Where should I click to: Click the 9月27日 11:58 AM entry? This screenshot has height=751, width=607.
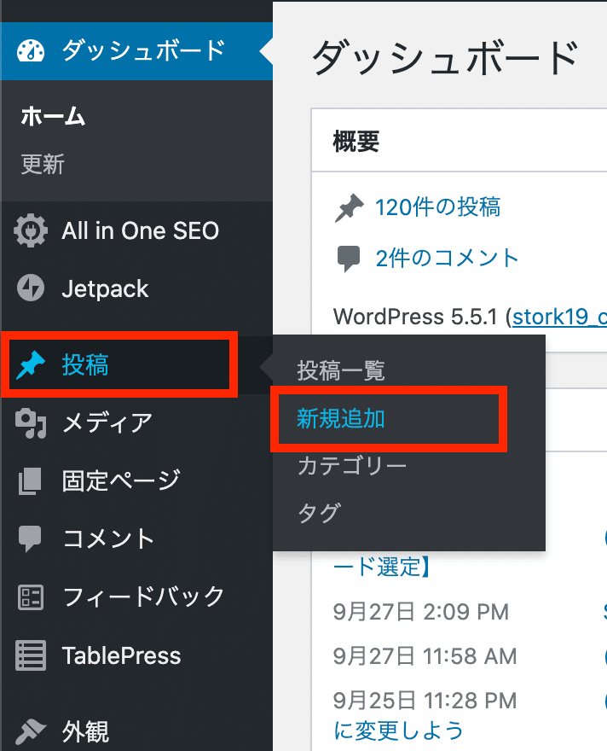[x=425, y=656]
